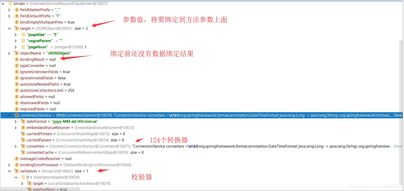Screen dimensions: 404x191
Task: Click the field icon beside autoGrowNestedPaths
Action: (x=17, y=84)
